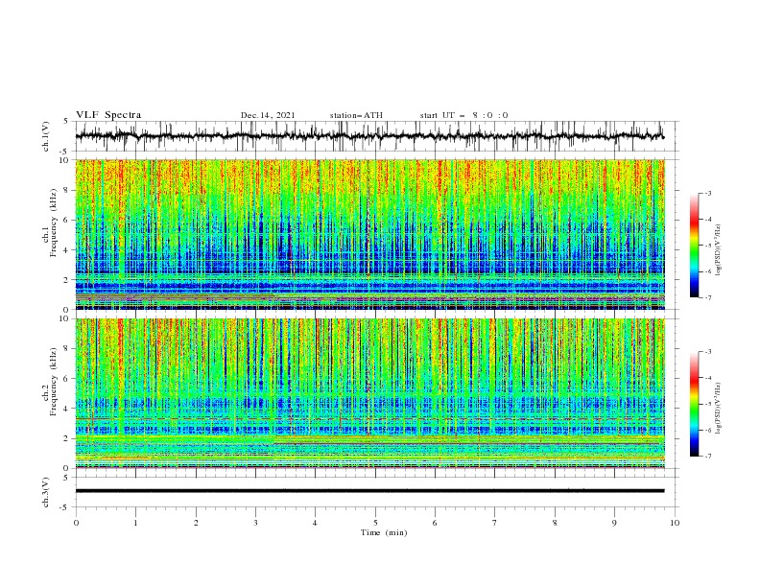Screen dimensions: 760x587
Task: Select the "start UT = 8 : 0 : 0" text
Action: [463, 115]
